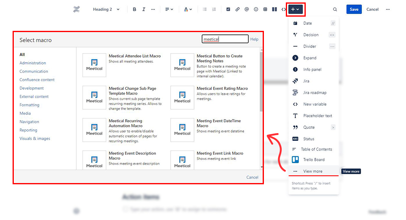The image size is (406, 220).
Task: Click View more in the insert menu
Action: pyautogui.click(x=313, y=171)
